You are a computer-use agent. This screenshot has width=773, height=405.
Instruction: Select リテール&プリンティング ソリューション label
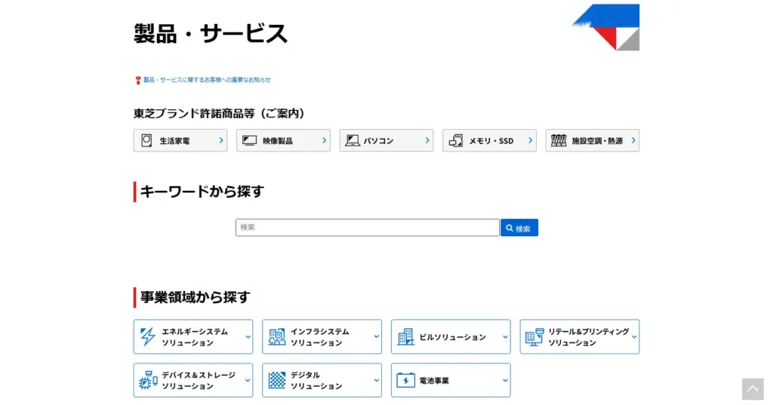[589, 337]
